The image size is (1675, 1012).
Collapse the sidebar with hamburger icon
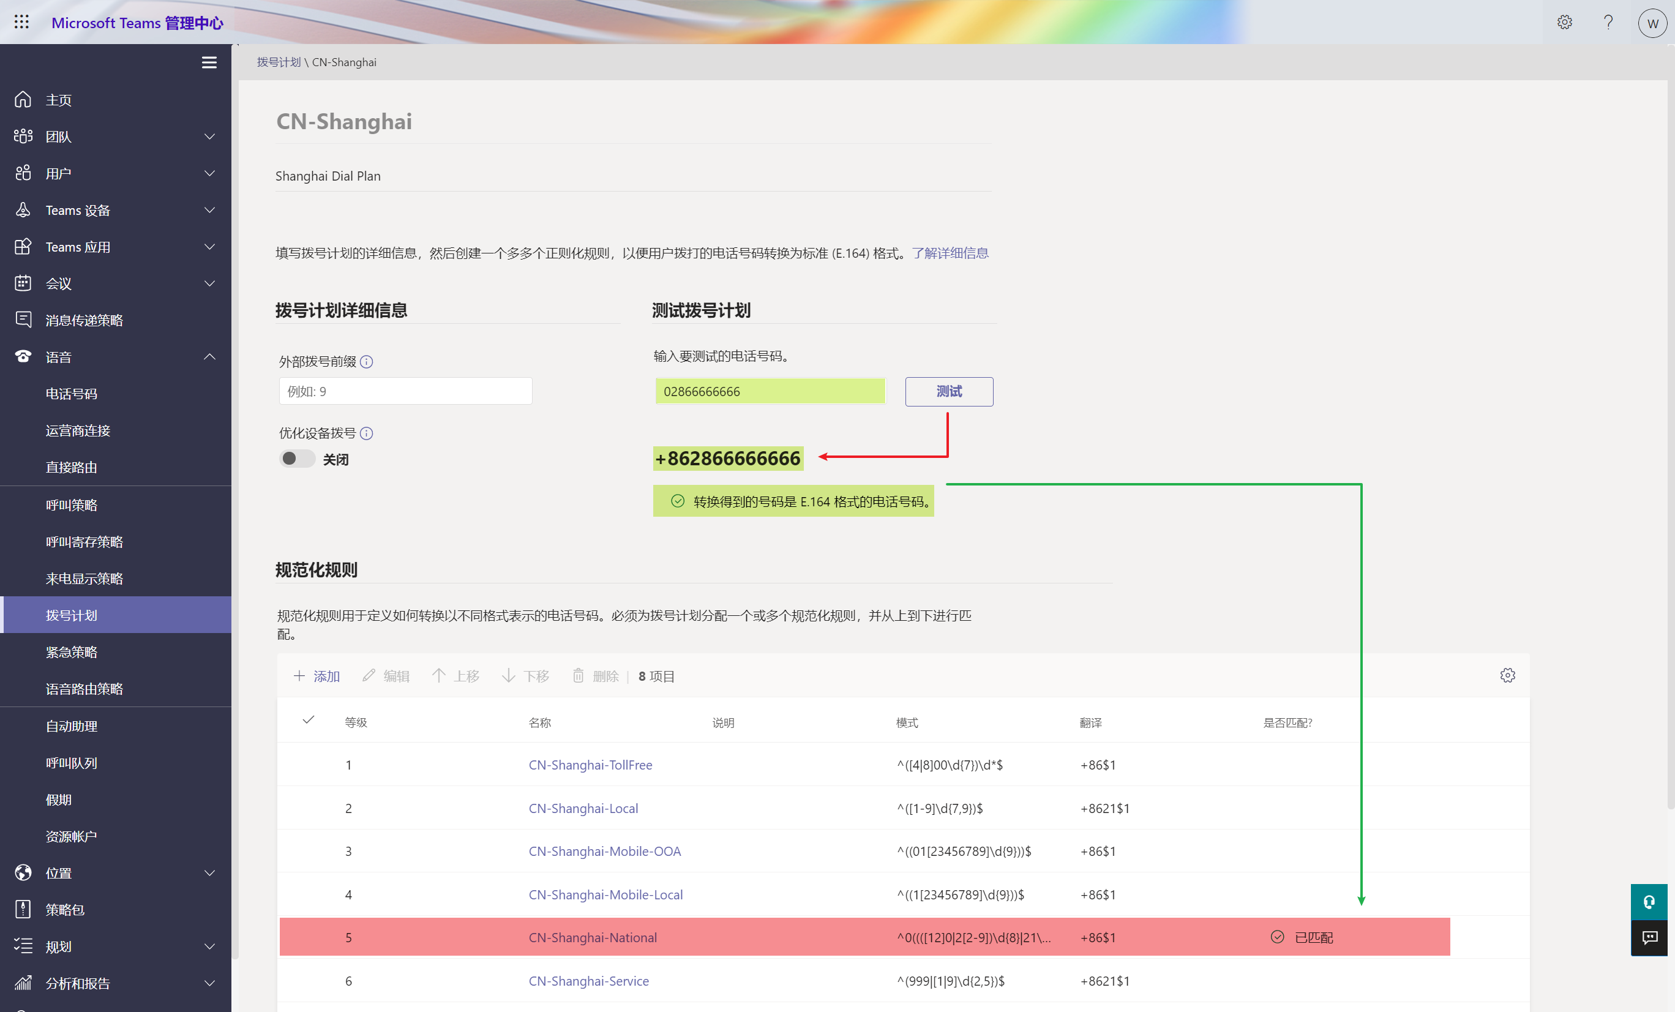pos(209,62)
